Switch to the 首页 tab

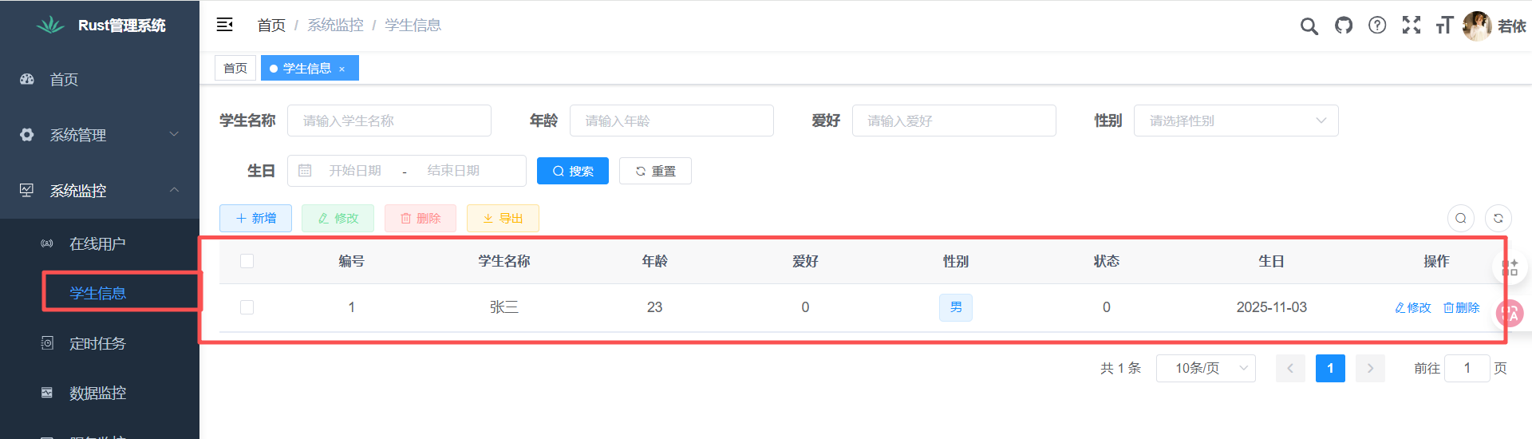[235, 69]
